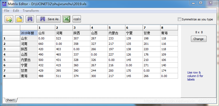Select cell with value 300

(x=99, y=76)
